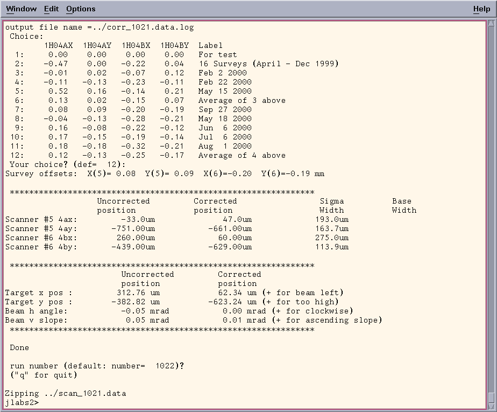Click the jlabs2> command prompt
This screenshot has height=412, width=497.
(x=22, y=402)
